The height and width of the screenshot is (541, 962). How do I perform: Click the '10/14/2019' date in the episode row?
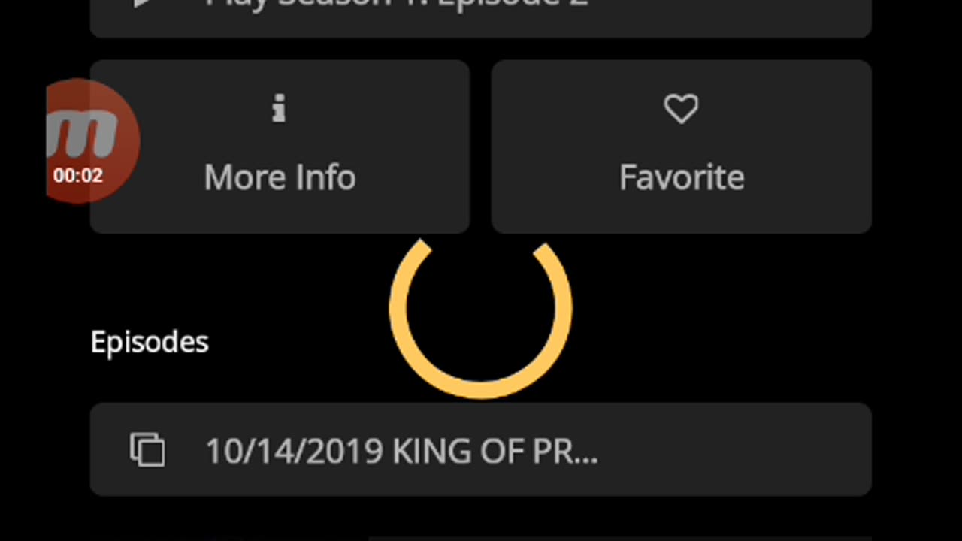(293, 451)
